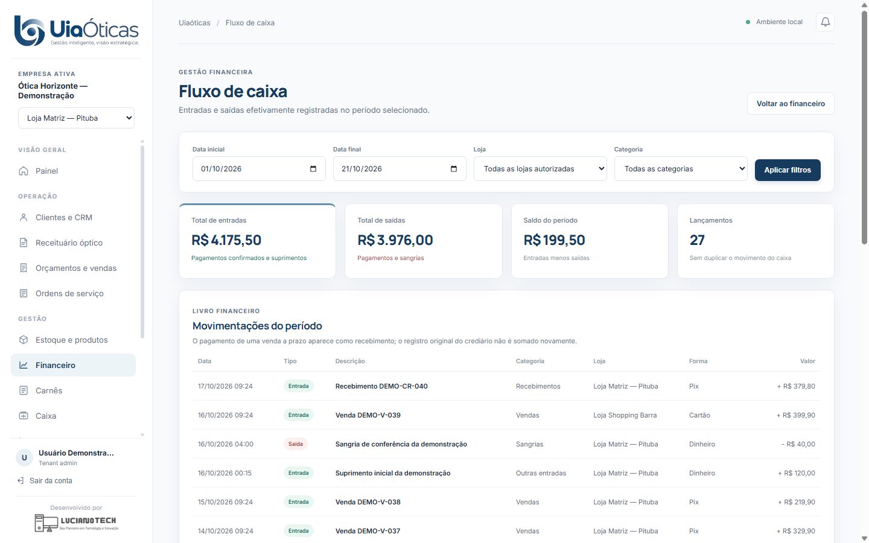Screen dimensions: 869x543
Task: Click the Carnês sidebar icon
Action: pos(24,390)
